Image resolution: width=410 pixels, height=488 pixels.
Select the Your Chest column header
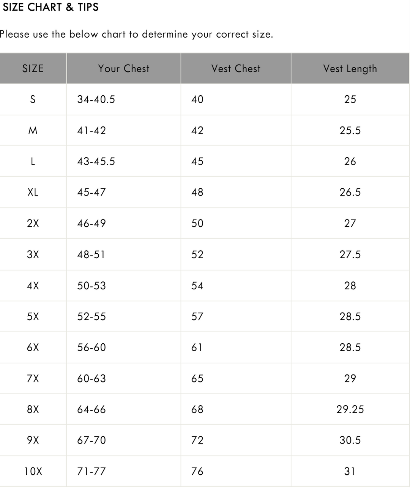pyautogui.click(x=124, y=69)
